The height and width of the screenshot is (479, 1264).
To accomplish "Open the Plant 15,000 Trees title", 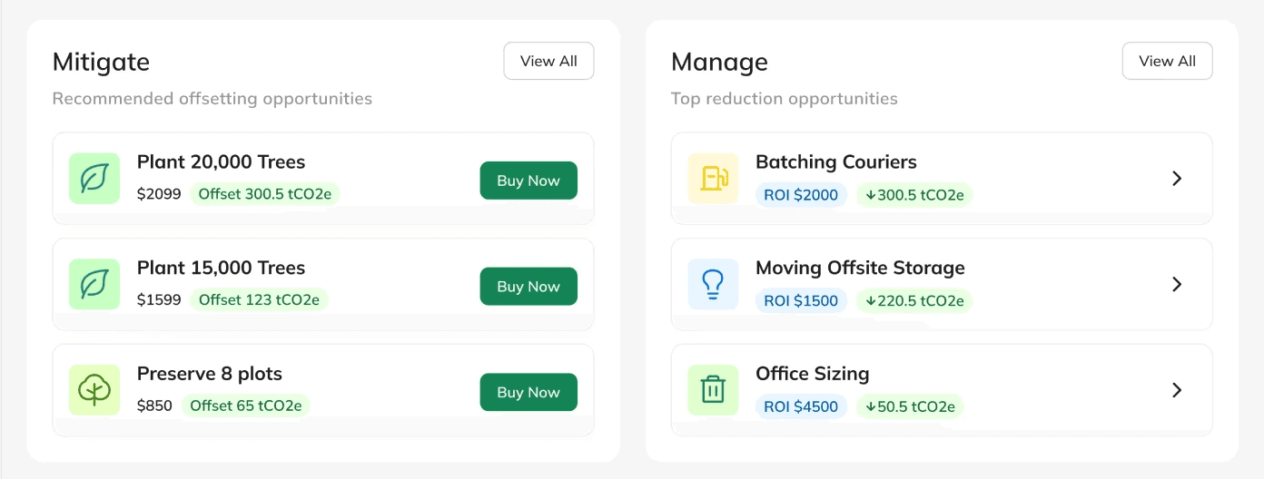I will [221, 268].
